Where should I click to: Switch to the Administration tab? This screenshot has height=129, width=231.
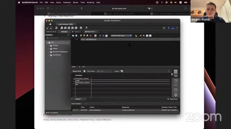click(51, 32)
